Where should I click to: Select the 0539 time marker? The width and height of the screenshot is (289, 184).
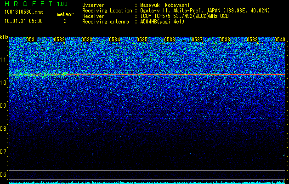click(252, 40)
